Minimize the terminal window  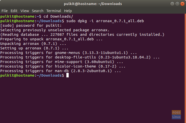(x=172, y=4)
